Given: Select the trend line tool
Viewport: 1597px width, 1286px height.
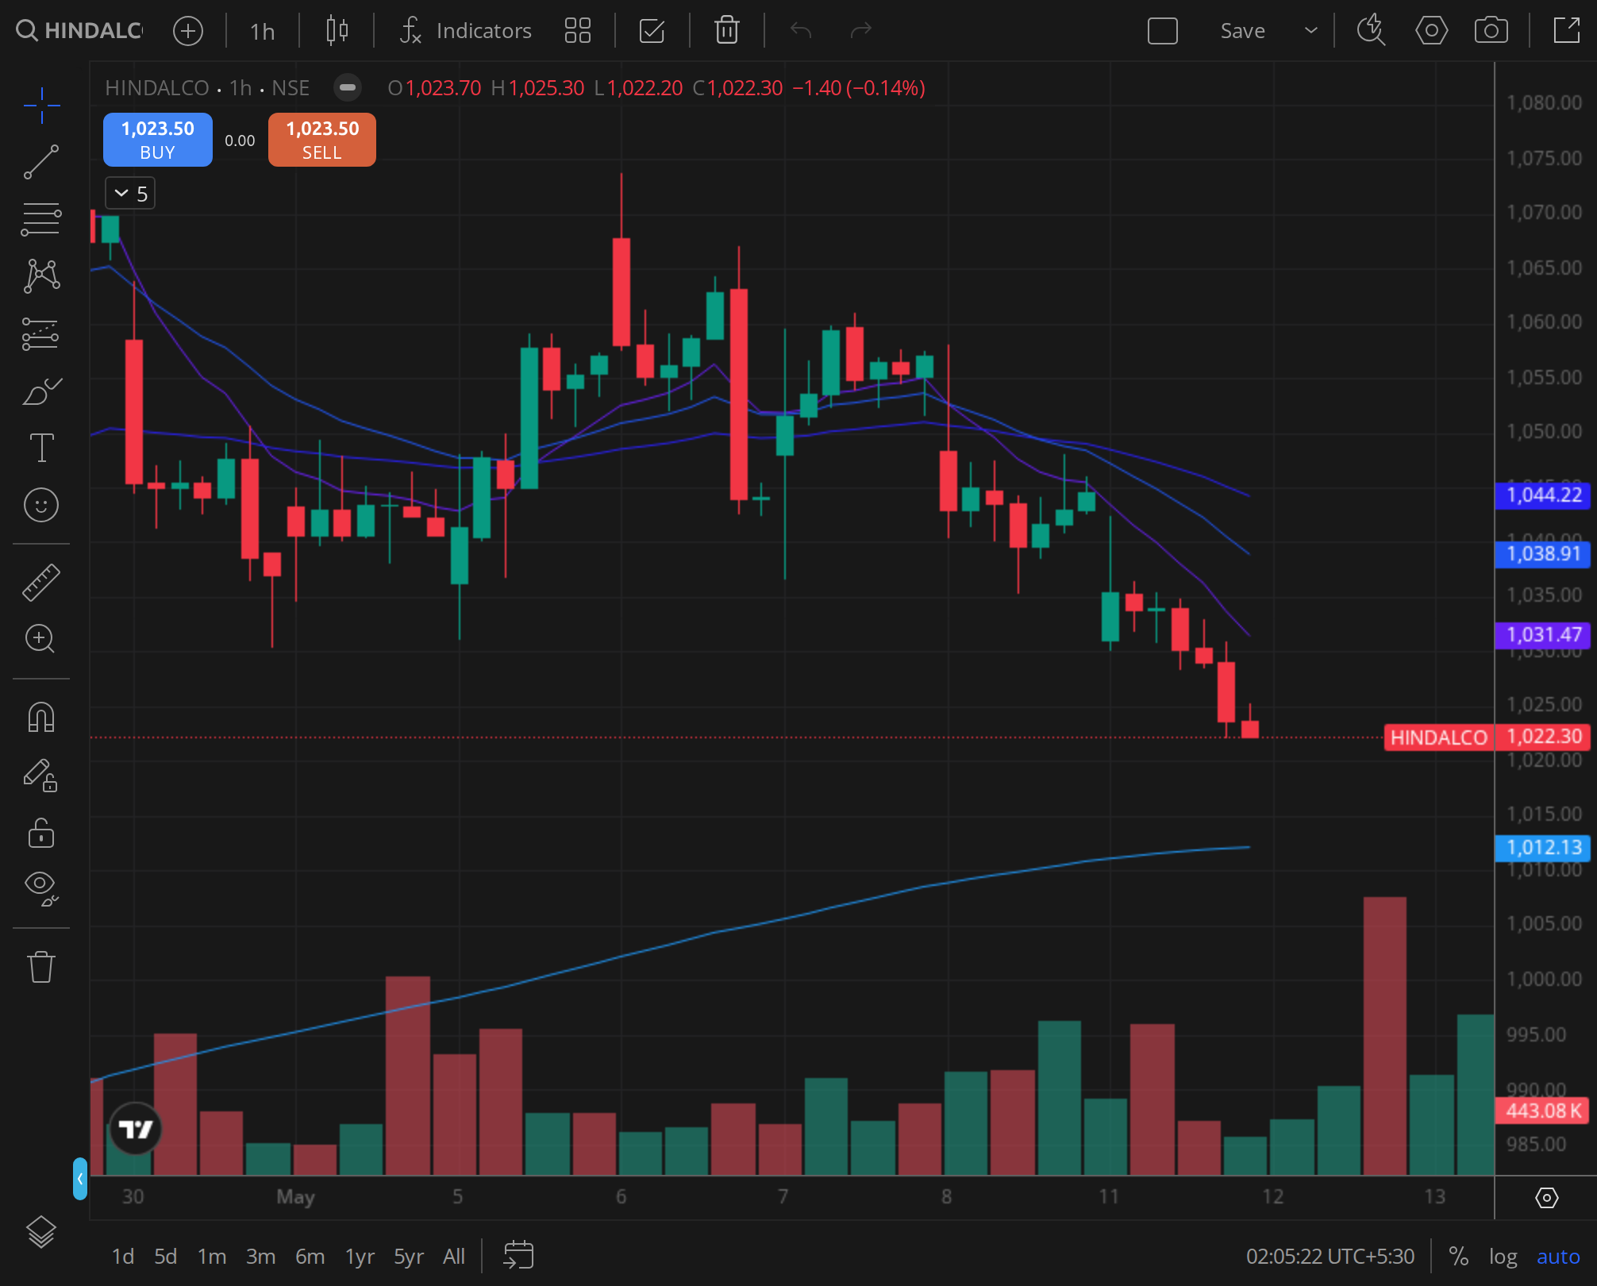Looking at the screenshot, I should [41, 162].
